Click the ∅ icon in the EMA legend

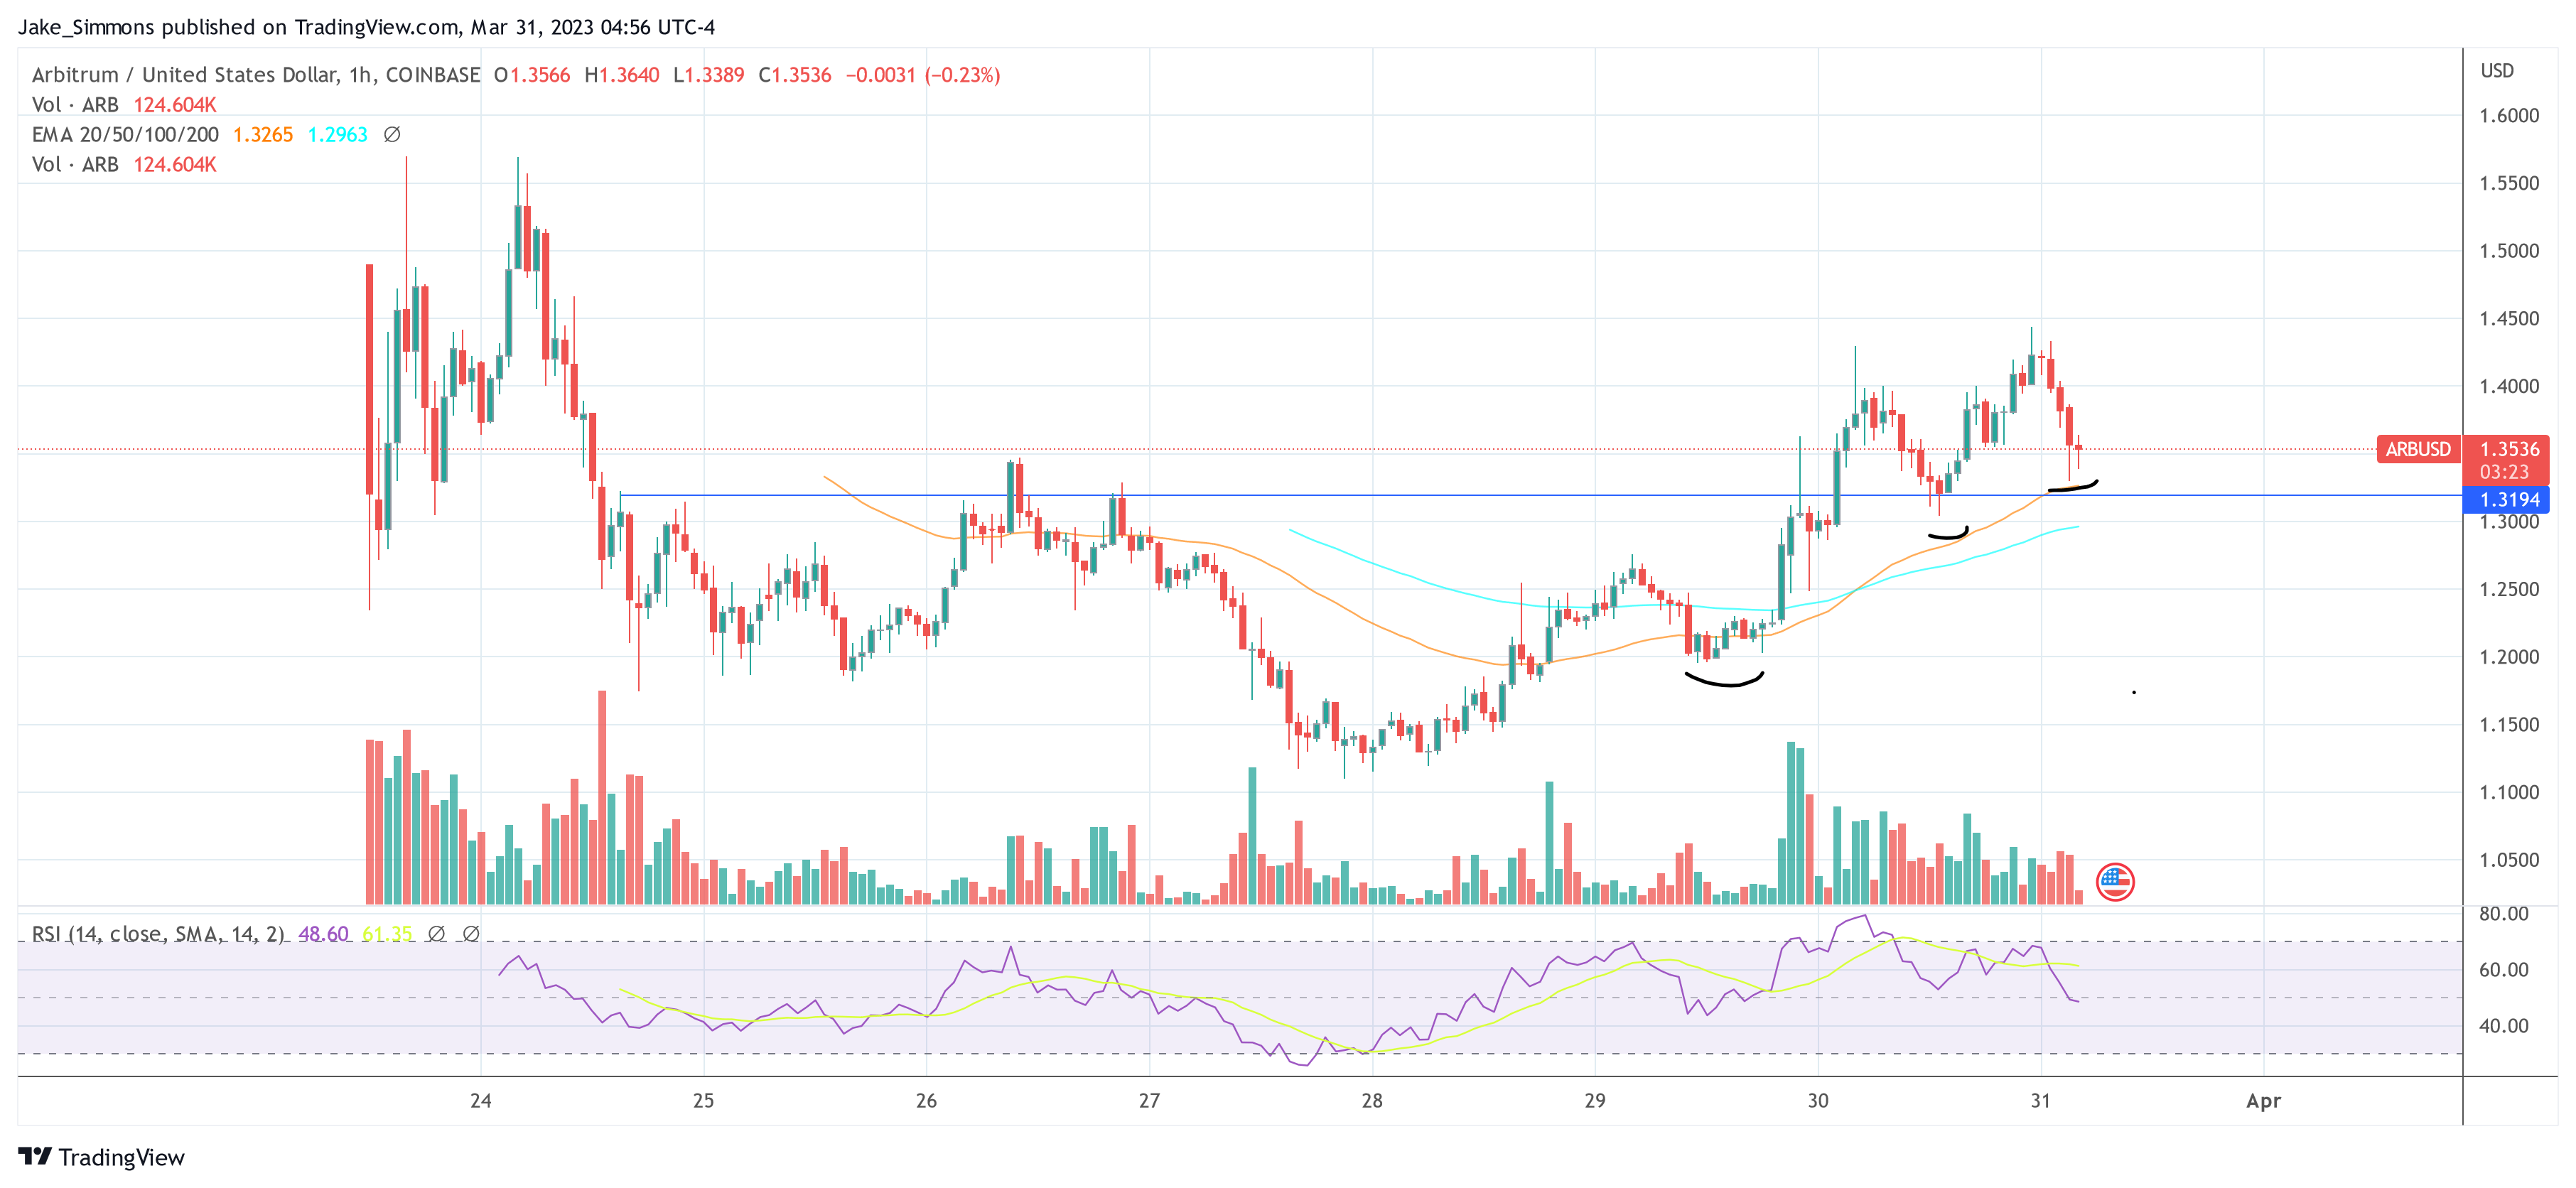click(392, 134)
